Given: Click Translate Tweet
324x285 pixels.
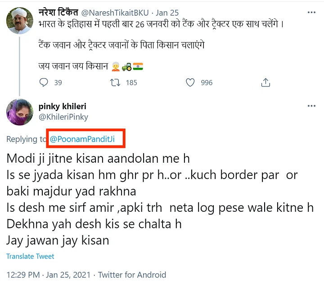Looking at the screenshot, I should coord(30,256).
